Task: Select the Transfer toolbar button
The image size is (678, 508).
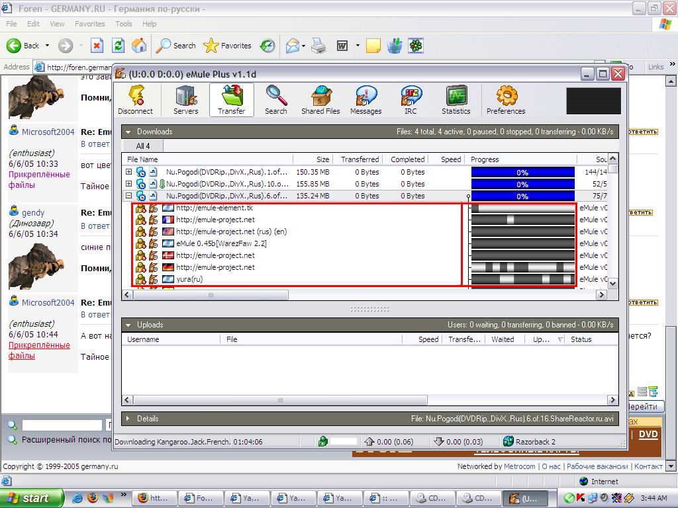Action: click(231, 100)
